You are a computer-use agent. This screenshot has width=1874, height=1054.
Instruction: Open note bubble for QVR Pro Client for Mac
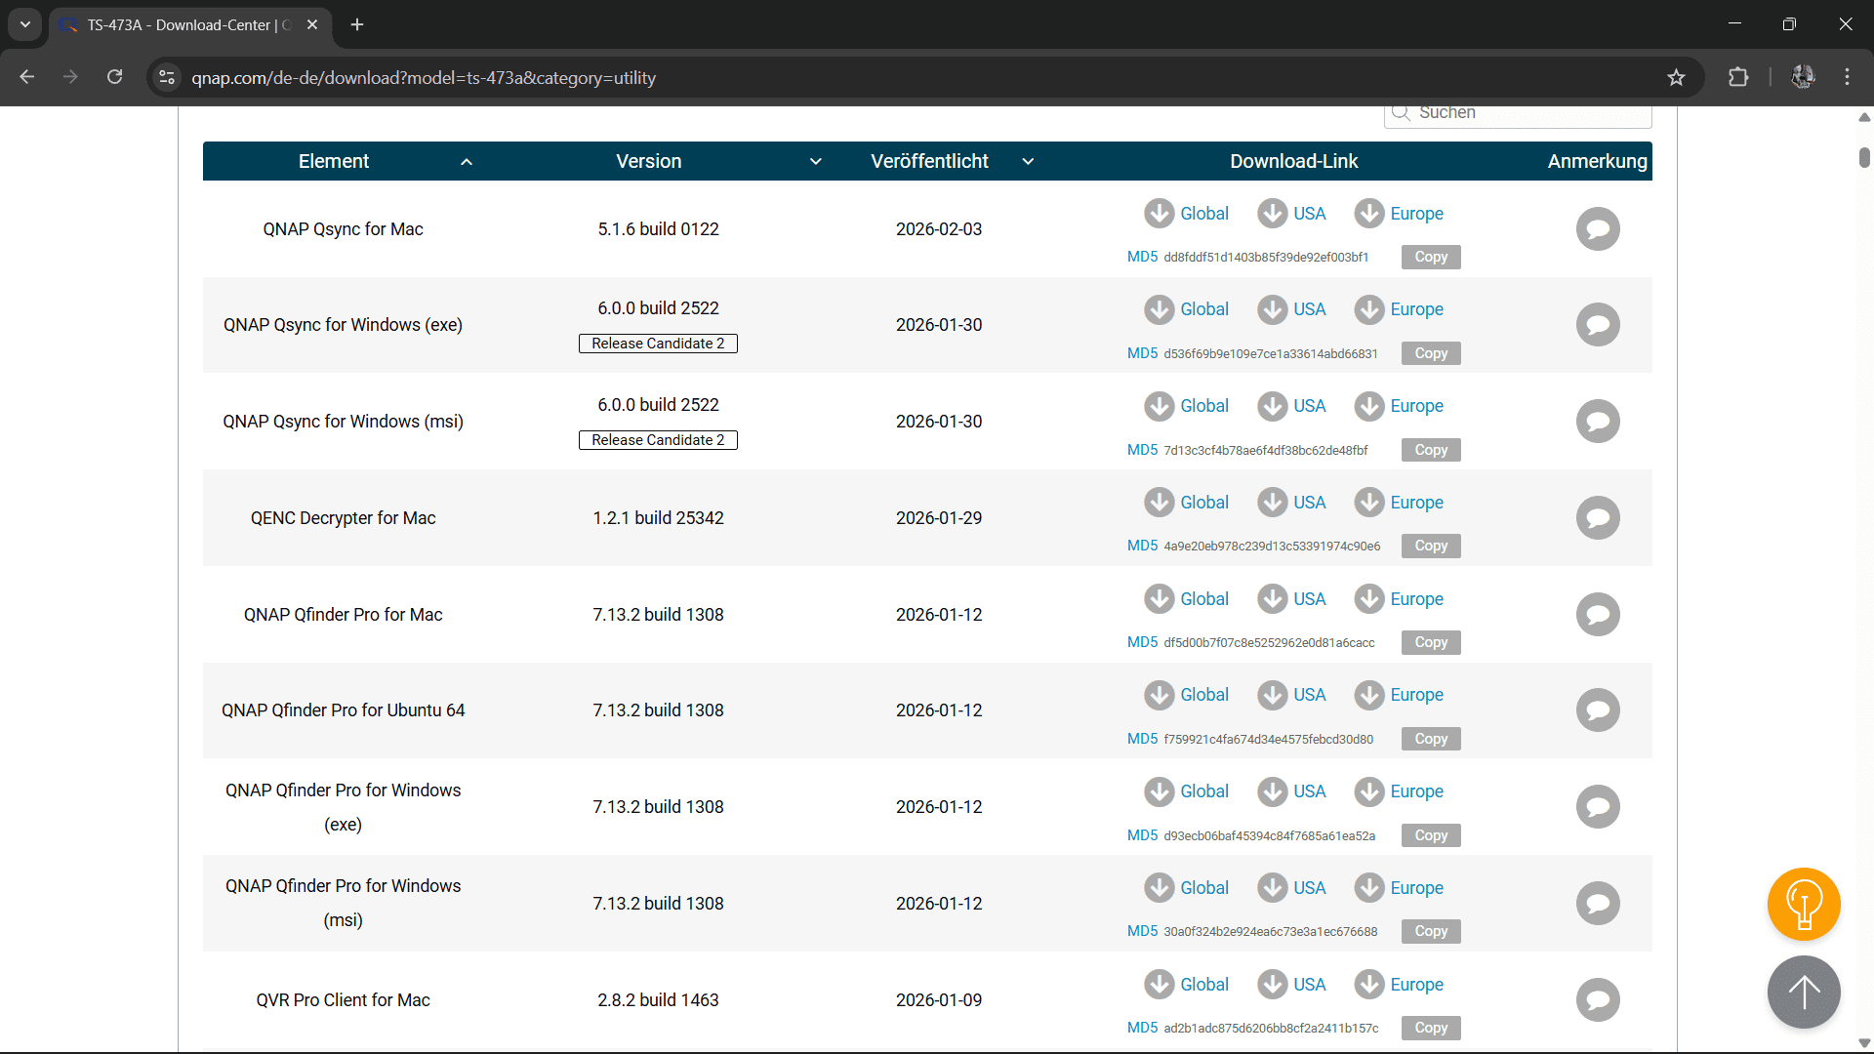1597,999
